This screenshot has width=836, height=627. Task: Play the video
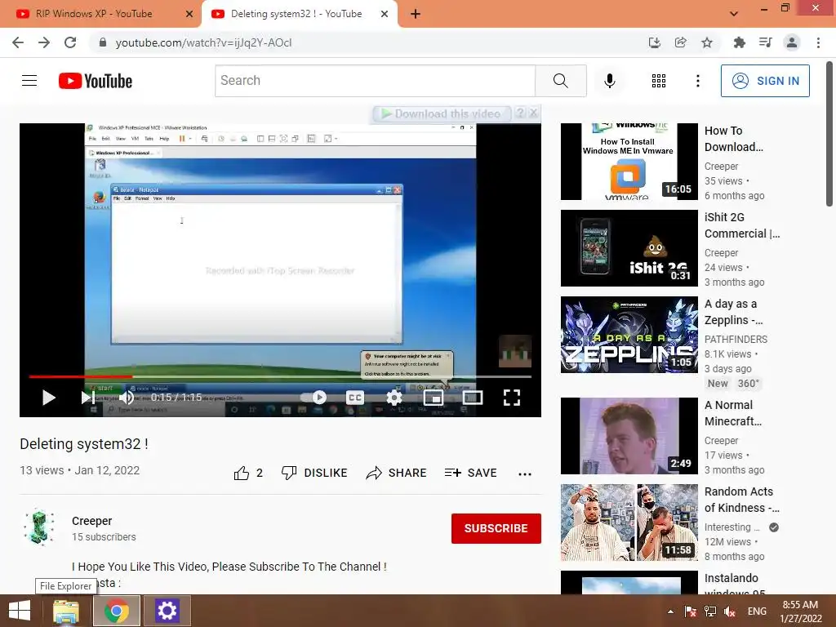[x=48, y=398]
